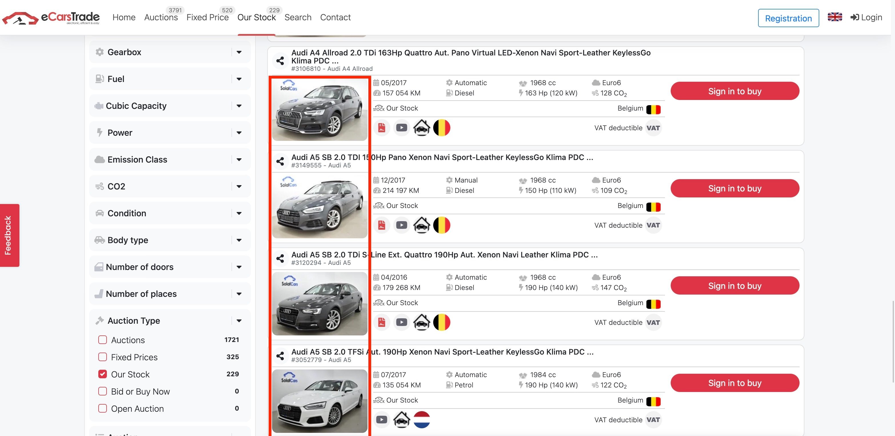Enable the Fixed Prices checkbox filter
Image resolution: width=895 pixels, height=436 pixels.
tap(103, 357)
